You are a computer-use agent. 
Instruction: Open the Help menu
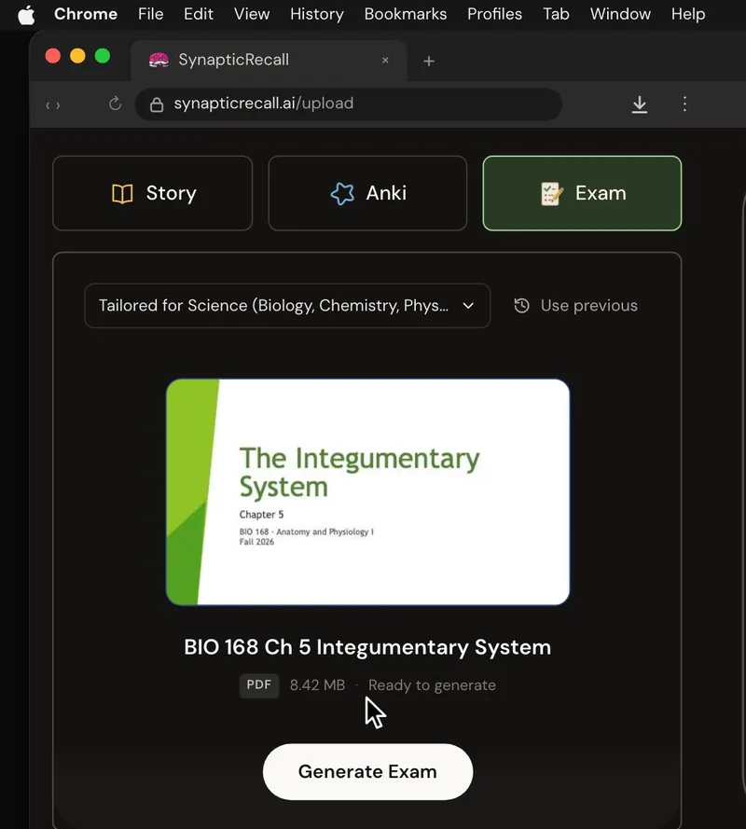[688, 14]
